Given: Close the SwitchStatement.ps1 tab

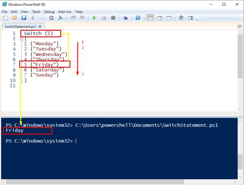Looking at the screenshot, I should click(x=40, y=26).
